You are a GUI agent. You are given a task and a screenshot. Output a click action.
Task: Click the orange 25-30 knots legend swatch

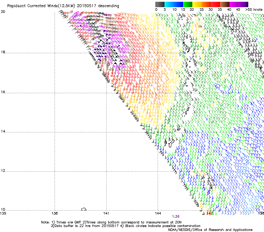(x=206, y=4)
